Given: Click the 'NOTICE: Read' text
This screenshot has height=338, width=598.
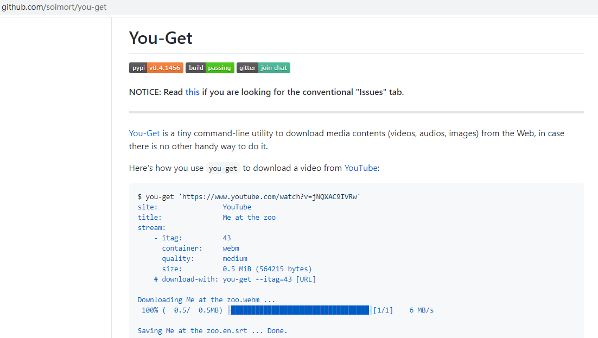Looking at the screenshot, I should tap(156, 92).
